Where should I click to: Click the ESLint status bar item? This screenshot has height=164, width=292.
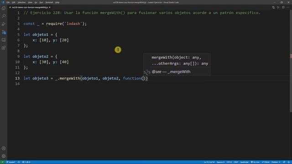click(266, 162)
